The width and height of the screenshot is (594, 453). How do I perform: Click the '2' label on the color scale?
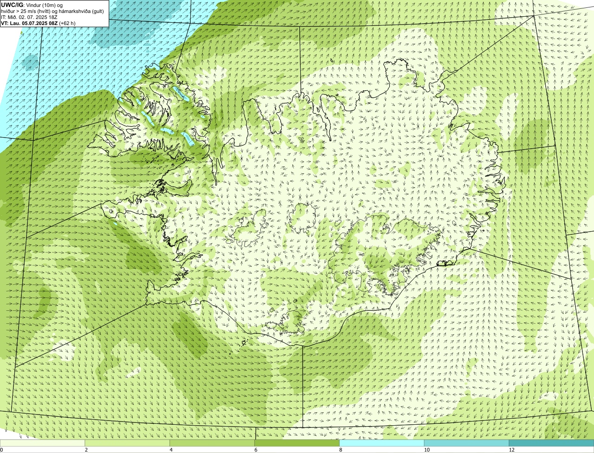(86, 450)
